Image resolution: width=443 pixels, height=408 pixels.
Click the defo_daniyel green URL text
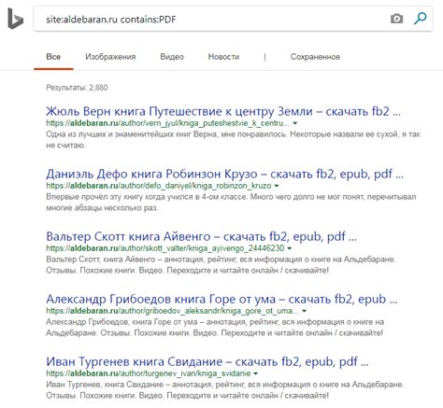tap(159, 186)
